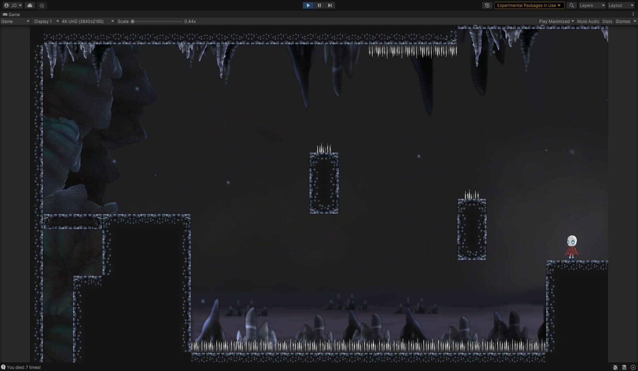
Task: Click the debug mode bug icon
Action: coord(615,367)
